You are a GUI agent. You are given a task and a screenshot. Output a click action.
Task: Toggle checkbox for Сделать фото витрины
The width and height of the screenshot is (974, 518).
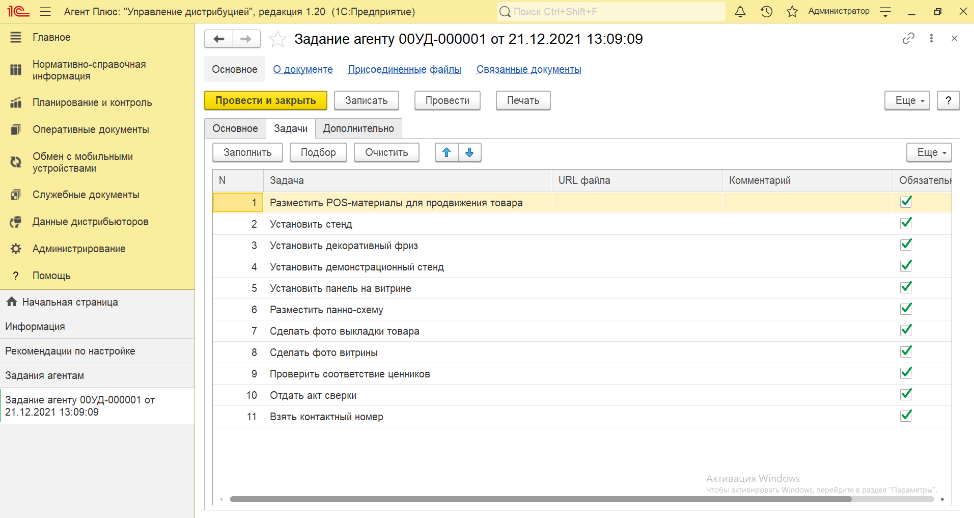tap(906, 352)
